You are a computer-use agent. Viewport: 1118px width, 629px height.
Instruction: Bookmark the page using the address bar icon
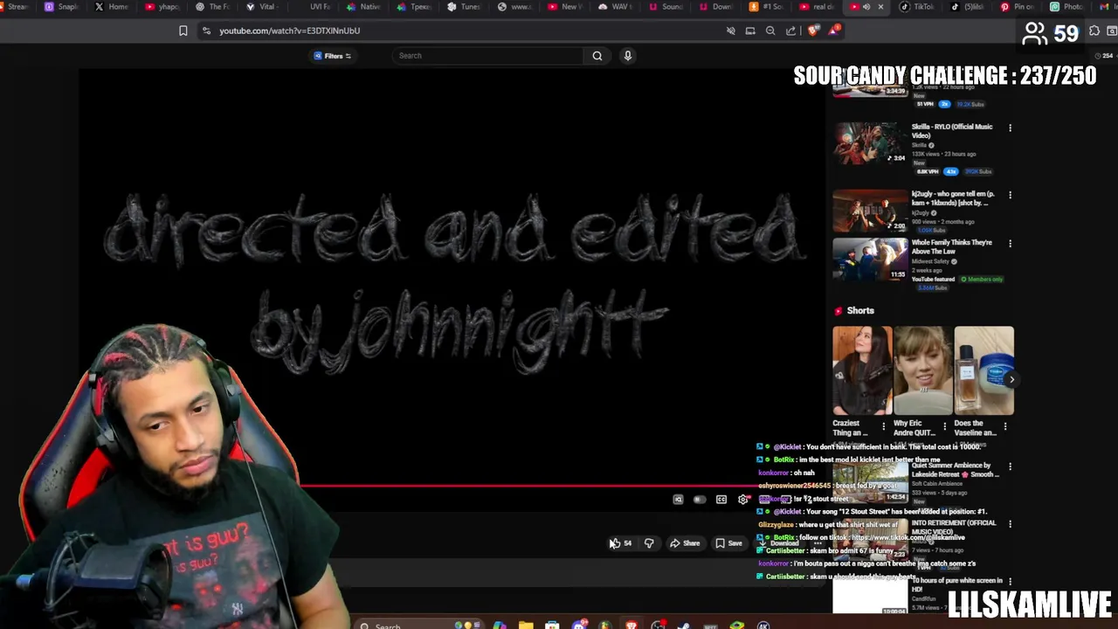pyautogui.click(x=183, y=31)
